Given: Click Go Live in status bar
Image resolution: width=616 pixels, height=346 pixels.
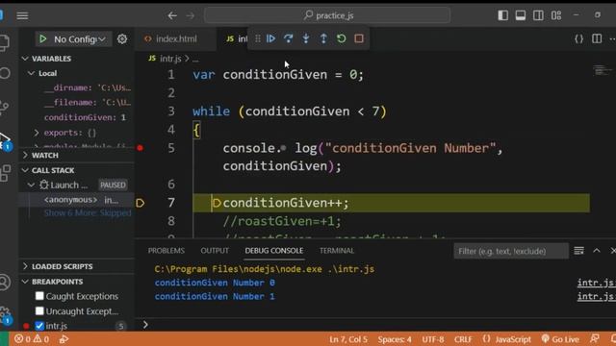Looking at the screenshot, I should pyautogui.click(x=560, y=339).
